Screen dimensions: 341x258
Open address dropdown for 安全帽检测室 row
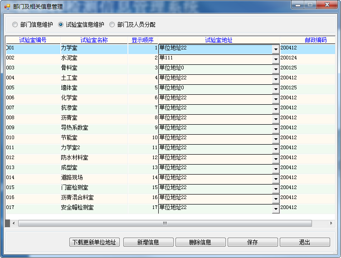[276, 209]
